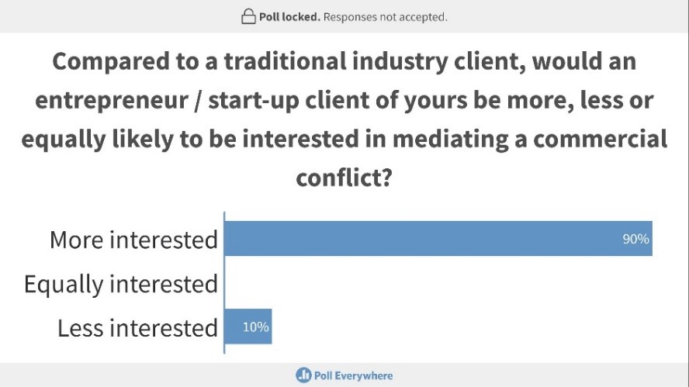
Task: Click the Poll Everywhere logo icon
Action: 303,375
